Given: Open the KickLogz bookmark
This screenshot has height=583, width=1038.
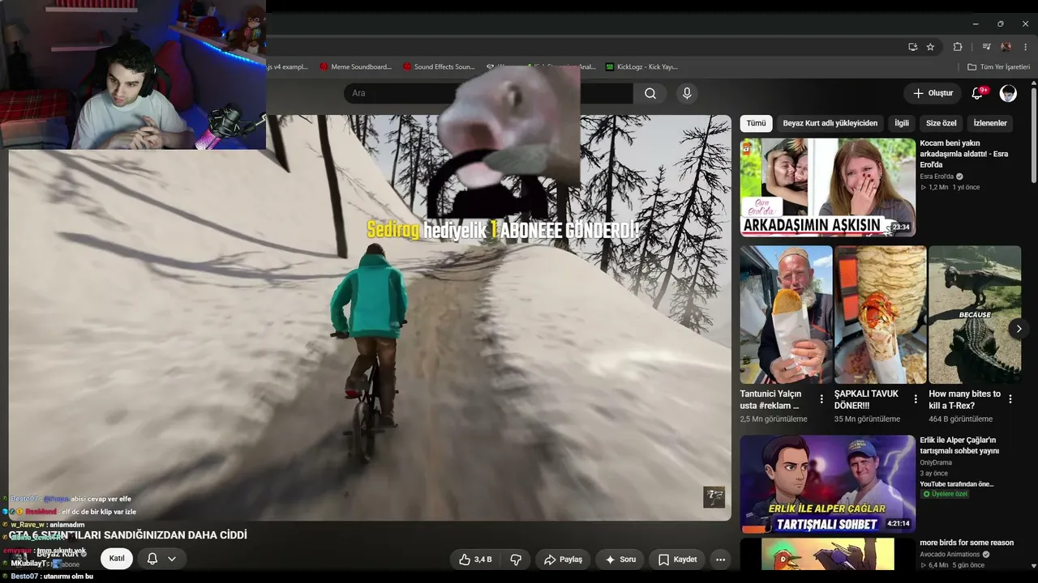Looking at the screenshot, I should [641, 66].
